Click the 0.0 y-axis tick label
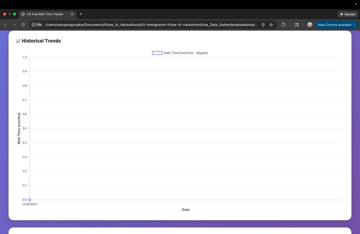The height and width of the screenshot is (234, 360). (x=25, y=200)
